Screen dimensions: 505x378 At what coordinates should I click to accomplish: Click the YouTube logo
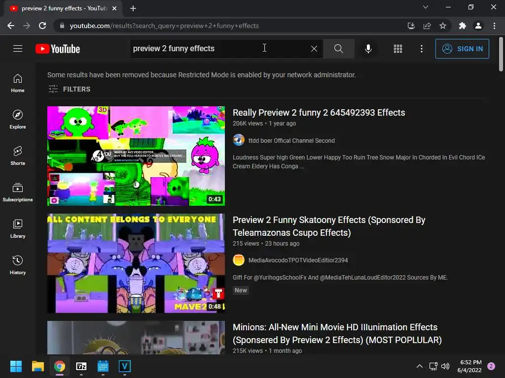point(58,49)
